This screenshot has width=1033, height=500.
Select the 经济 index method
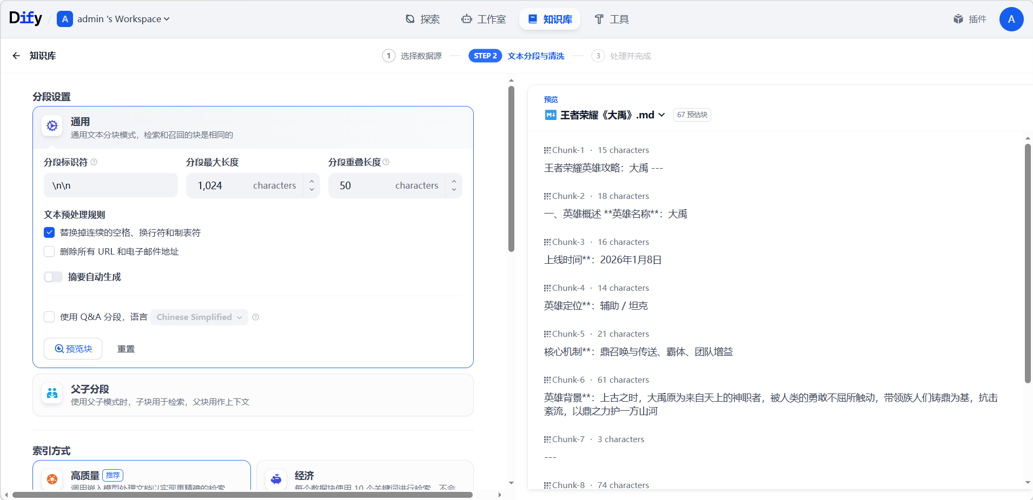[365, 476]
